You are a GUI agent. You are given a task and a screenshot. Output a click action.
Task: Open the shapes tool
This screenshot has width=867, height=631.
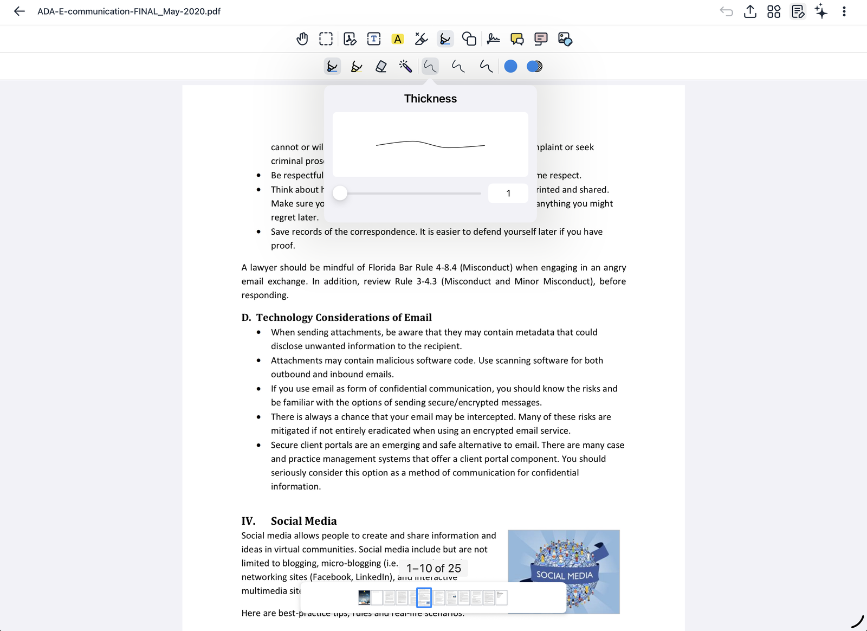[469, 39]
